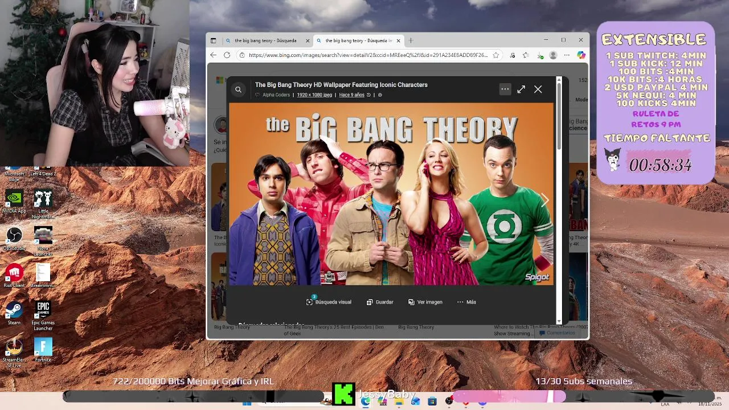
Task: Launch the NVIDIA App desktop icon
Action: click(14, 202)
